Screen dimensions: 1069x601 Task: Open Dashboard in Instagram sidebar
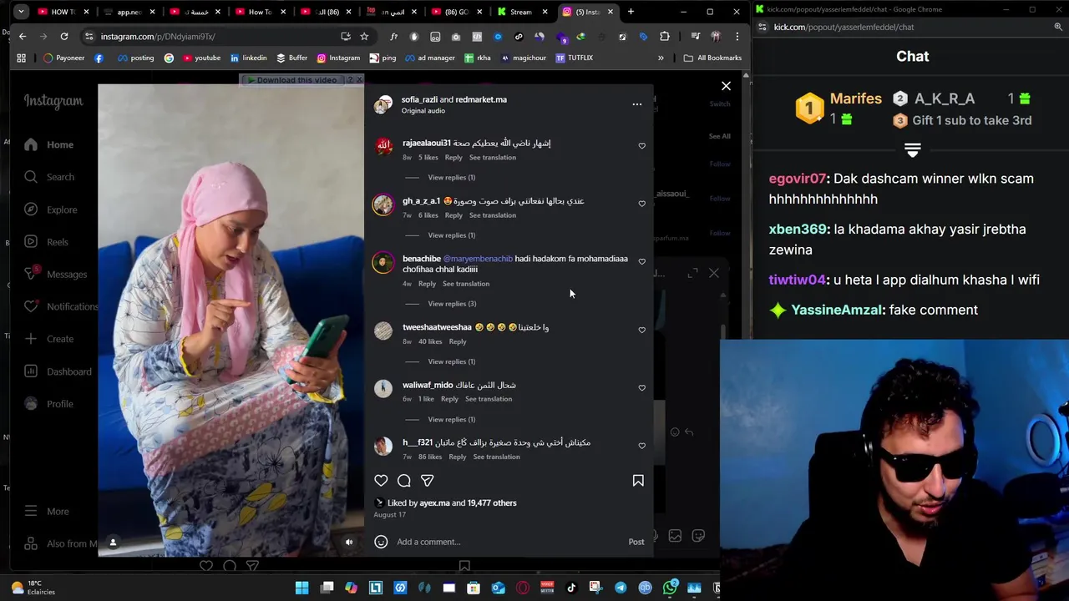[57, 371]
